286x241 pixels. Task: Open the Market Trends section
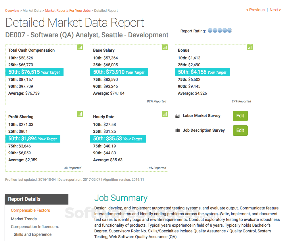(24, 219)
